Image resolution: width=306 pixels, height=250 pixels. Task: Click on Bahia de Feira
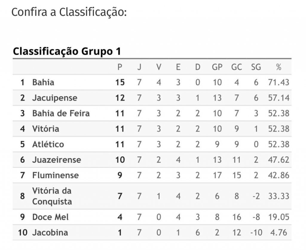tap(61, 113)
